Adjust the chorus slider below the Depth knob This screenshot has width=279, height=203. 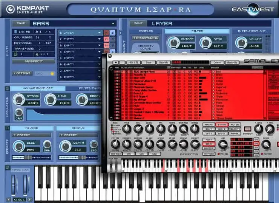coord(78,158)
